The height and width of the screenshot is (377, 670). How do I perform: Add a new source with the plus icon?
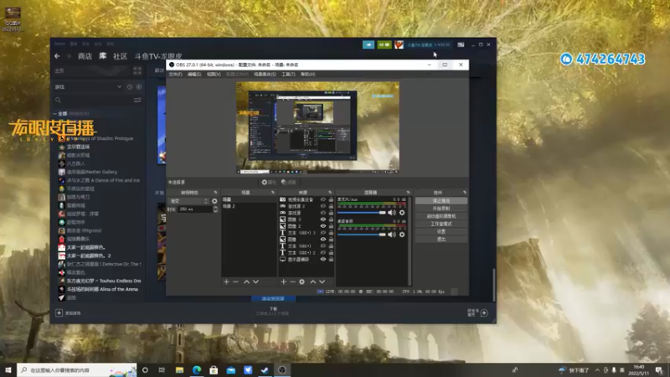tap(283, 281)
